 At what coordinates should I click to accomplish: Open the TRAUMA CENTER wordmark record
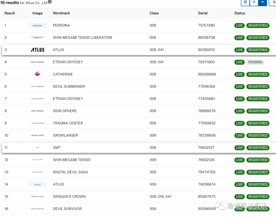click(x=68, y=123)
